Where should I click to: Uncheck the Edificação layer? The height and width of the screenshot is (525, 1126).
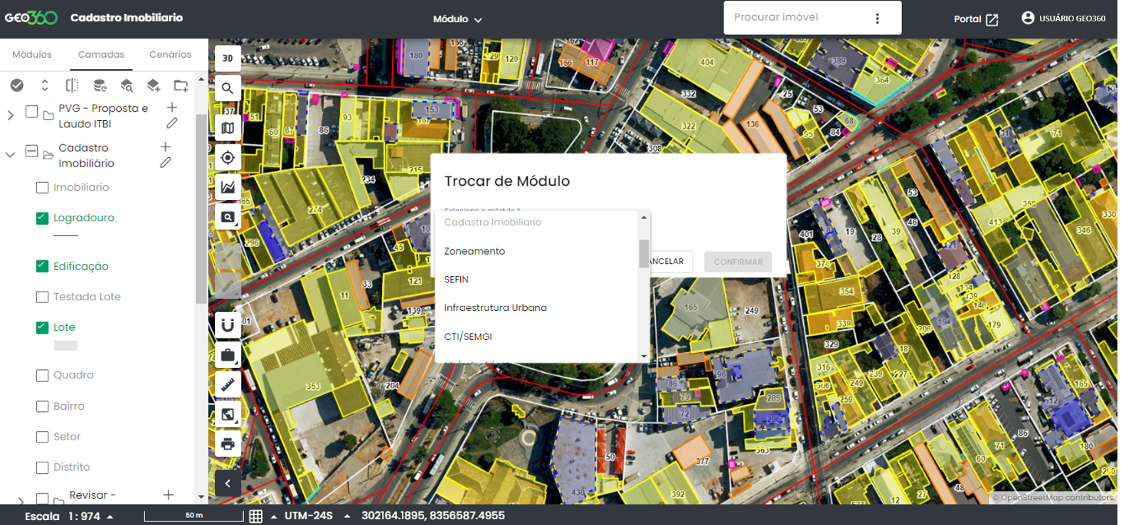(42, 266)
